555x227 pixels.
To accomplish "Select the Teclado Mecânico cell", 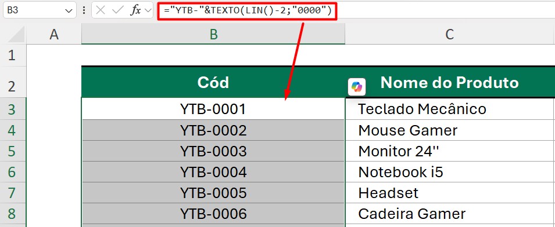I will point(450,109).
